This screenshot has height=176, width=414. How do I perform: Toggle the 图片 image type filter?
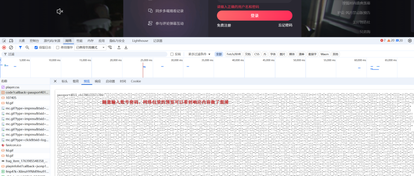click(x=282, y=54)
